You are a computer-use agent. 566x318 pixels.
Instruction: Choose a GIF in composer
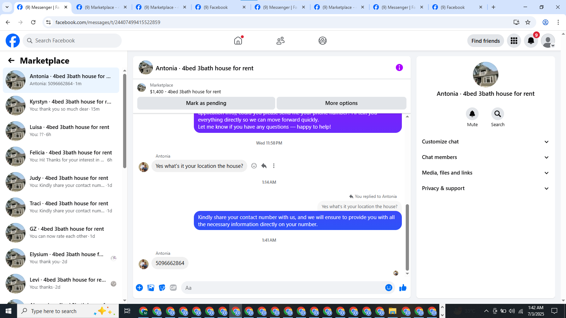(173, 288)
